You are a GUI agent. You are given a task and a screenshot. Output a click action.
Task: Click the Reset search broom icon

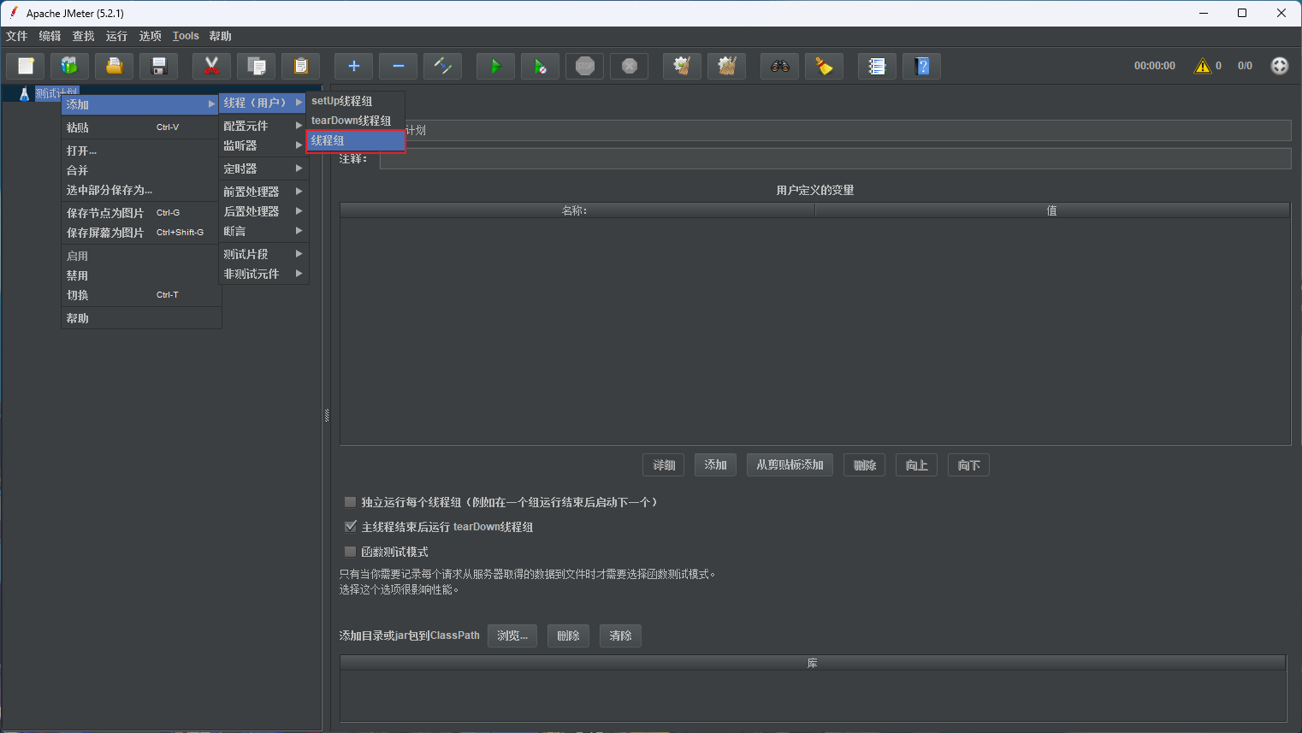point(825,66)
